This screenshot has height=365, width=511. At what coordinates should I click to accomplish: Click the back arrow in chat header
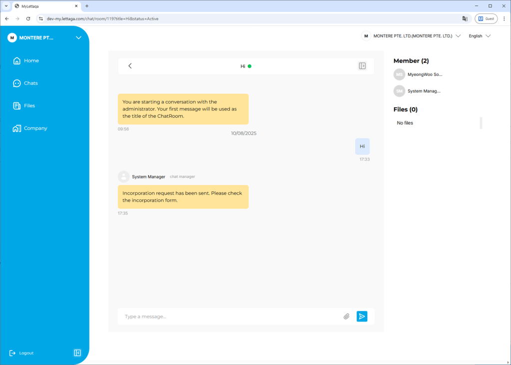click(x=130, y=66)
